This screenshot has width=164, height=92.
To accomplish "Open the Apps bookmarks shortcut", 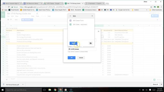I will [5, 10].
